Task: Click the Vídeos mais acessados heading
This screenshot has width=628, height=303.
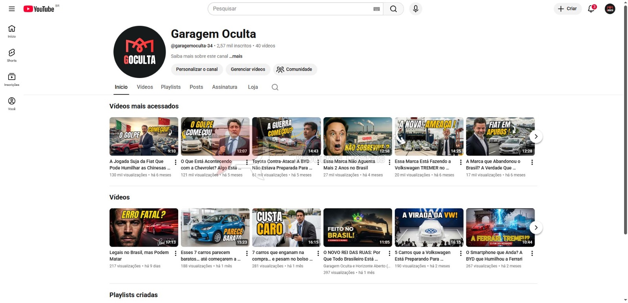Action: pyautogui.click(x=144, y=106)
